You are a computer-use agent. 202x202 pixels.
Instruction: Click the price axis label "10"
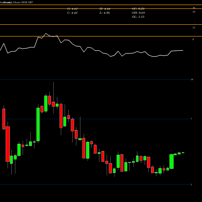(x=192, y=80)
